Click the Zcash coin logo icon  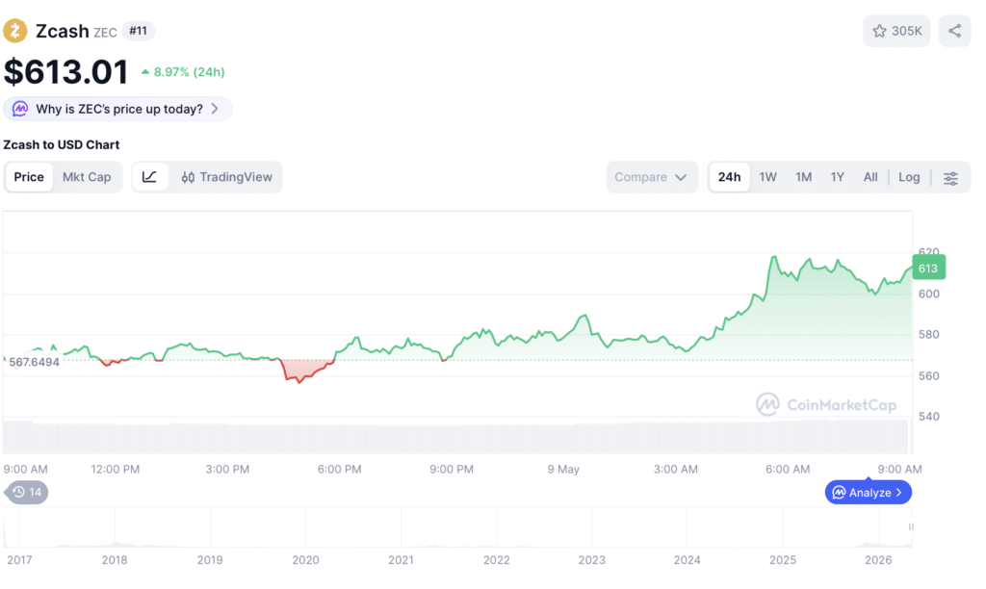click(15, 31)
